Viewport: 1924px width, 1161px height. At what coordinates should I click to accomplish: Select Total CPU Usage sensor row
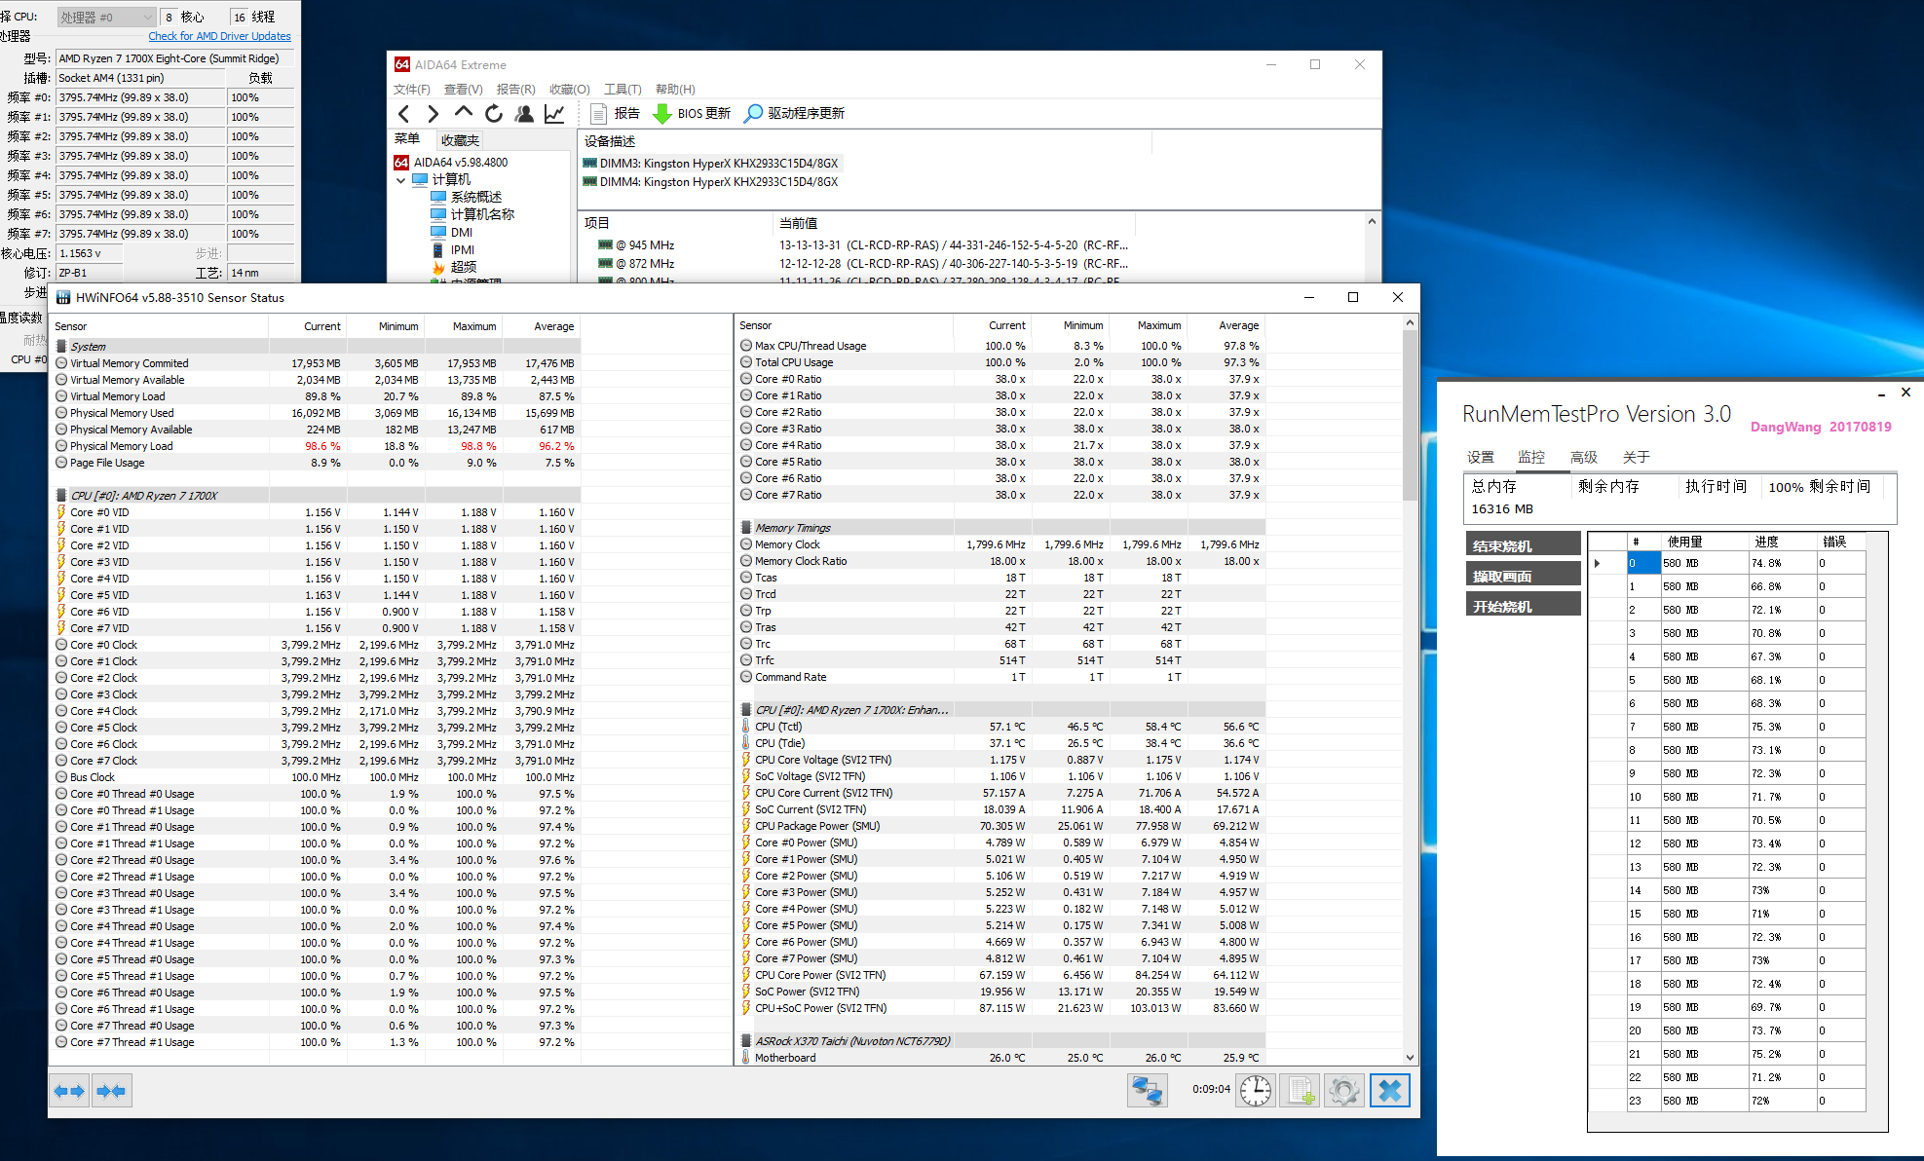pyautogui.click(x=1000, y=362)
